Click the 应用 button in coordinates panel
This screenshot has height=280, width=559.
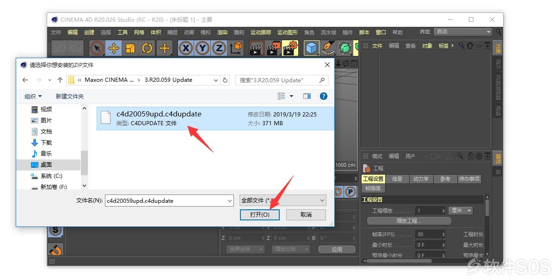(x=337, y=250)
